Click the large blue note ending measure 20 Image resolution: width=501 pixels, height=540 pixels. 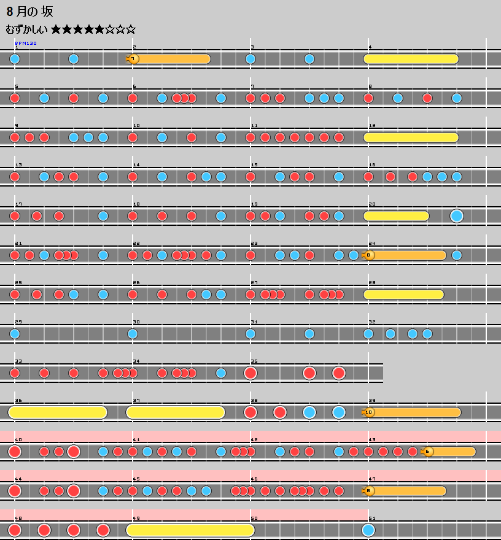tap(457, 216)
